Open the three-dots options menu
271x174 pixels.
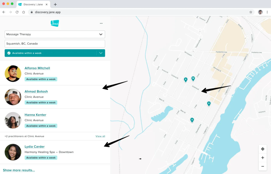[101, 23]
